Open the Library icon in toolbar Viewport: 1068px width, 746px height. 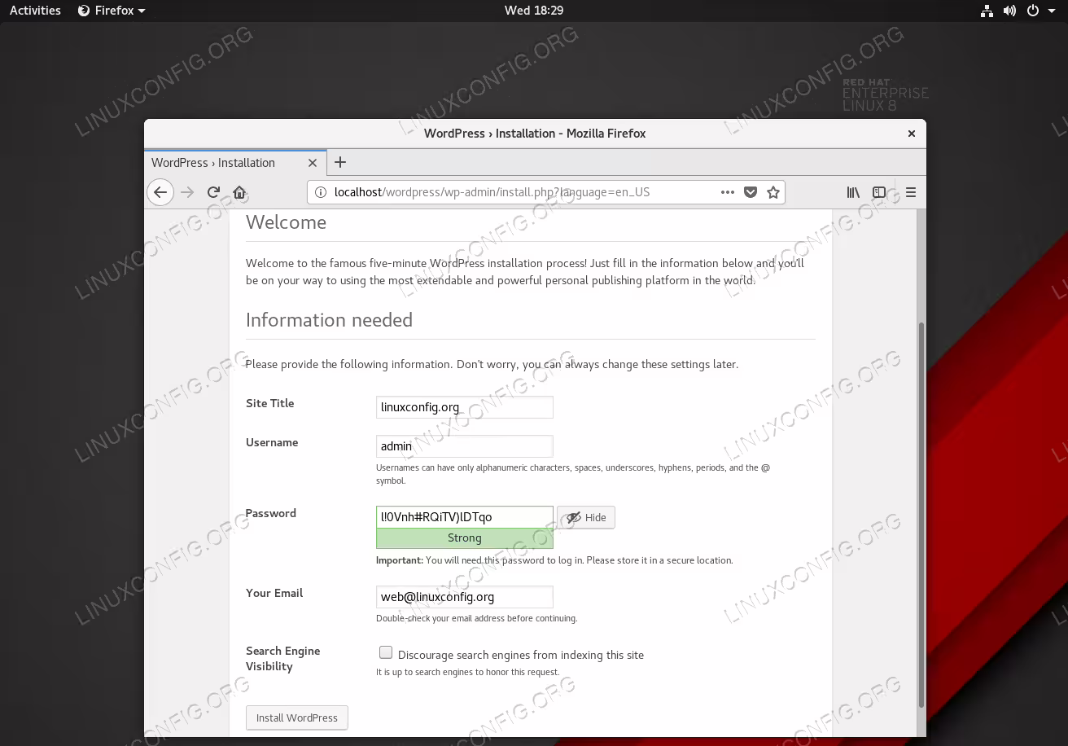pos(853,192)
